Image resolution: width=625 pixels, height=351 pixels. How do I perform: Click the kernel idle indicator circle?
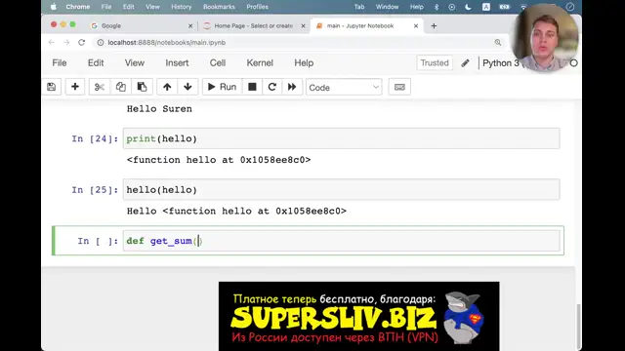click(x=573, y=63)
